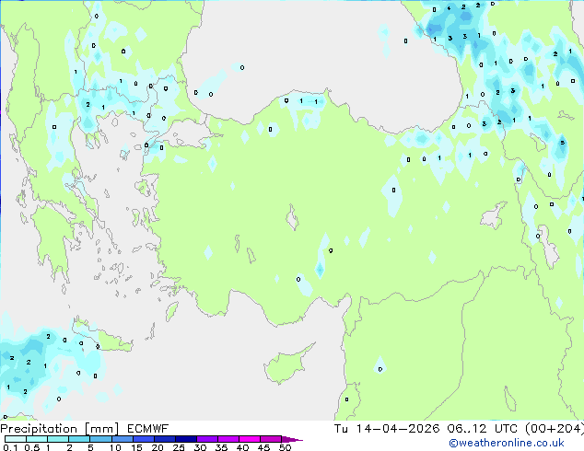Click the '45' legend scale value
Image resolution: width=584 pixels, height=451 pixels.
(263, 447)
